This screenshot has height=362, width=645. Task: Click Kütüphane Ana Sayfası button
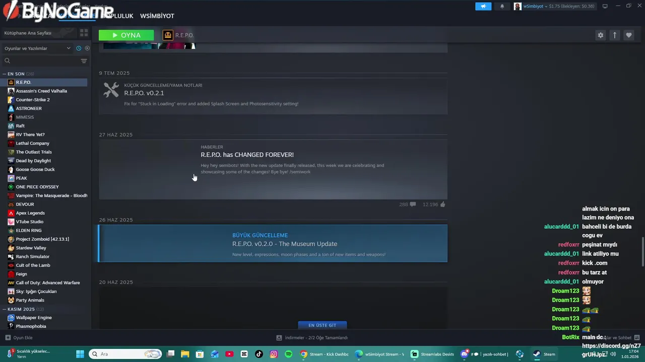tap(38, 33)
